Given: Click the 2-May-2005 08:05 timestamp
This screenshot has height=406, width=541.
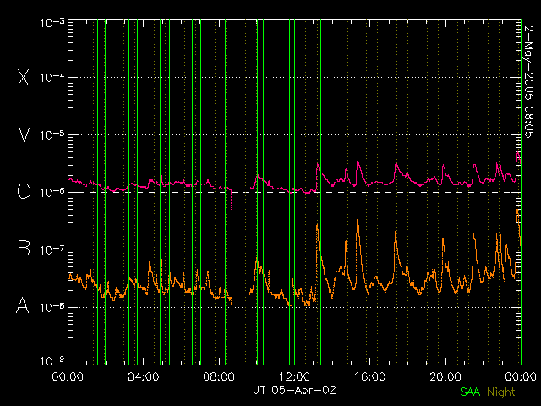Looking at the screenshot, I should pyautogui.click(x=529, y=82).
